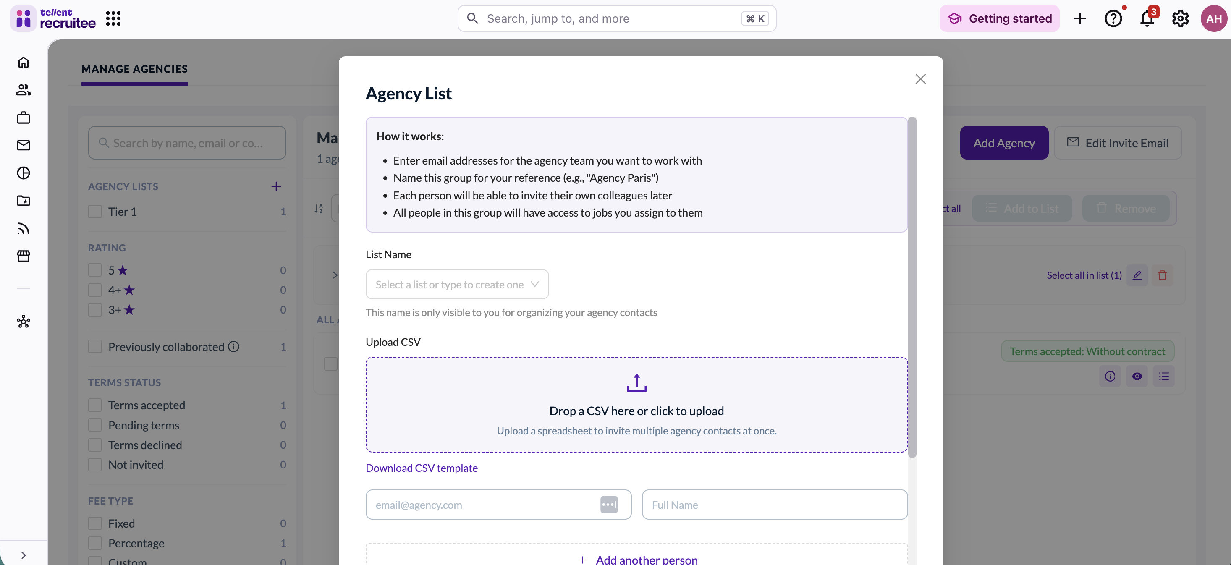
Task: Switch to the Manage Agencies tab
Action: pyautogui.click(x=134, y=69)
